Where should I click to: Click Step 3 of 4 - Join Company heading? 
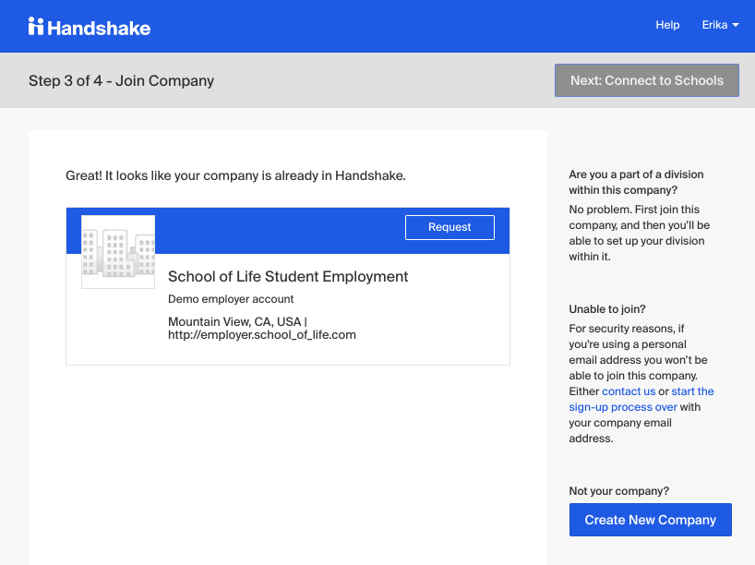[x=121, y=80]
